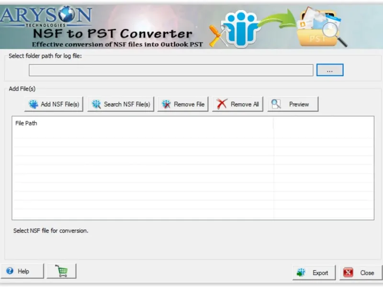Click the Aryson Technologies logo
This screenshot has width=383, height=287.
(46, 16)
